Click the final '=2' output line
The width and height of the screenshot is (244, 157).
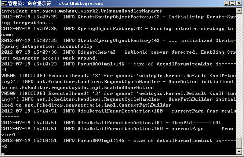coord(4,146)
